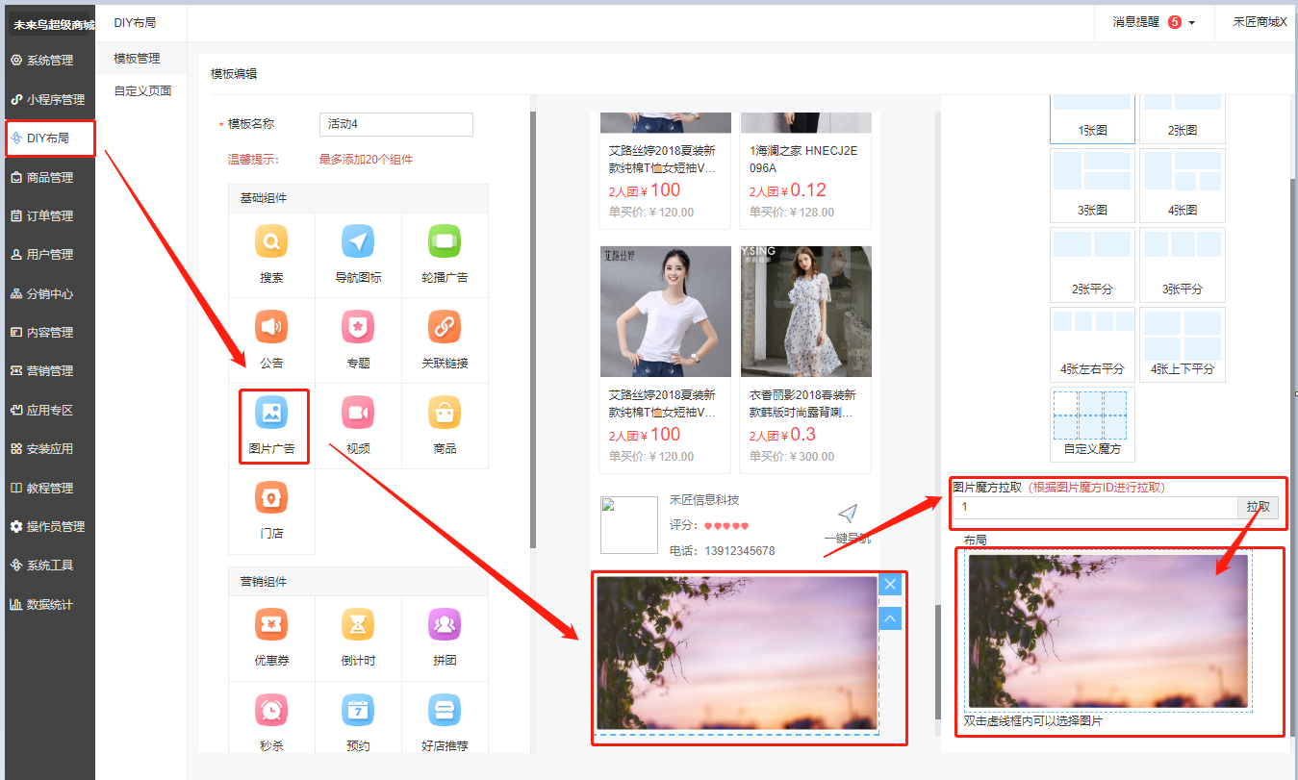Click the 拉取 fetch button
1298x780 pixels.
point(1258,507)
